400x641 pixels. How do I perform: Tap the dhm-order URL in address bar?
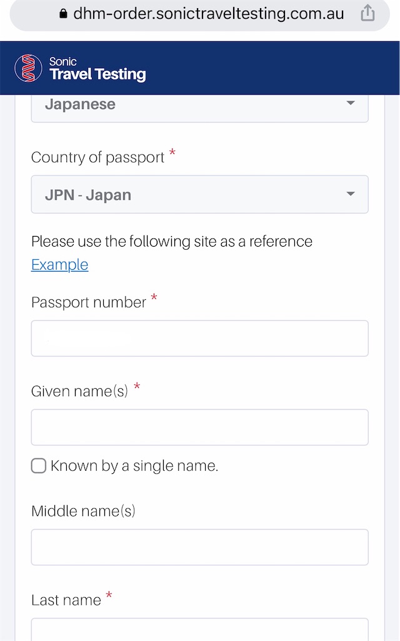[209, 14]
